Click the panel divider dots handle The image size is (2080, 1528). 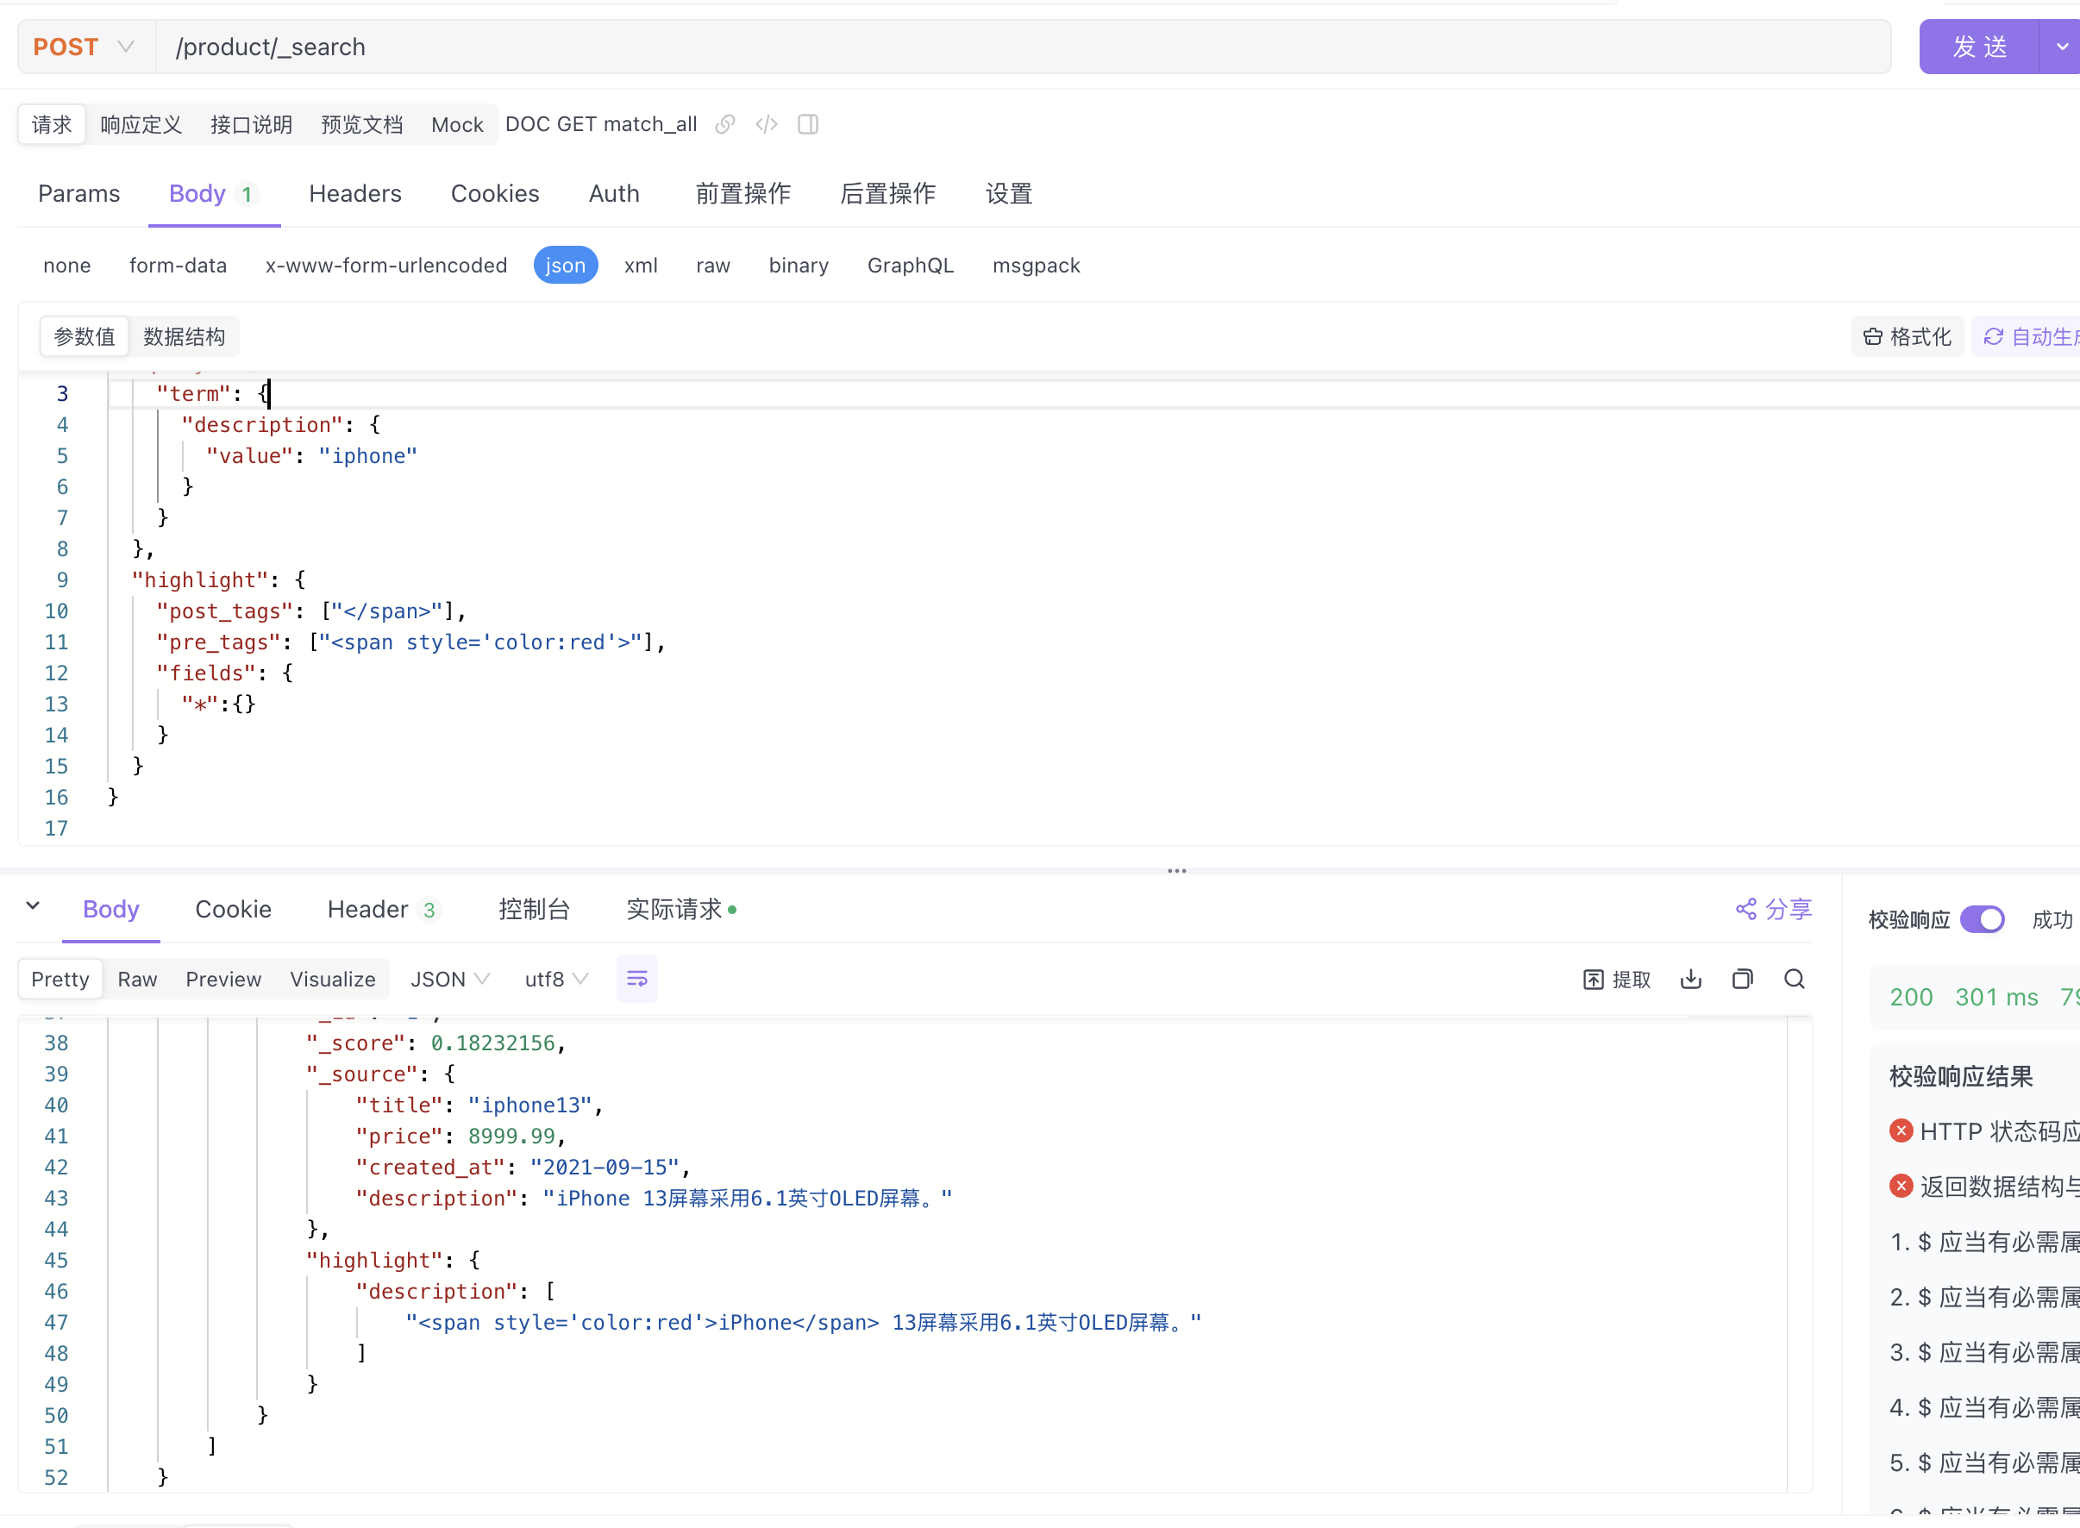pyautogui.click(x=1176, y=870)
